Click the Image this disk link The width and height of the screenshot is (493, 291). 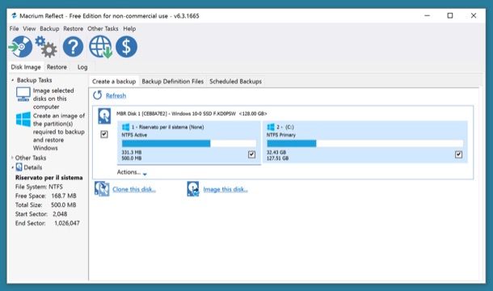[225, 189]
